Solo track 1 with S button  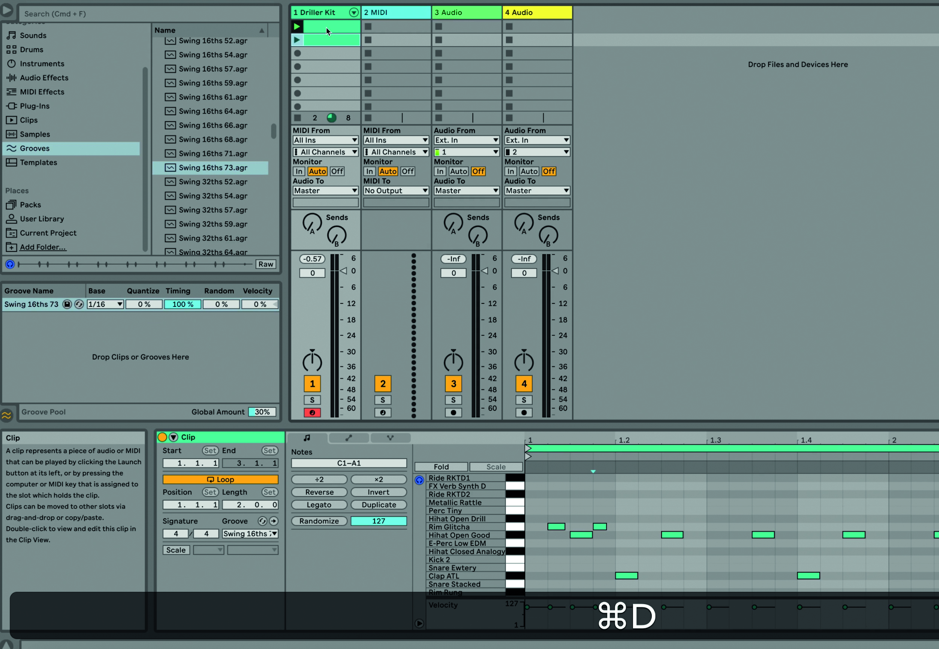[x=312, y=400]
